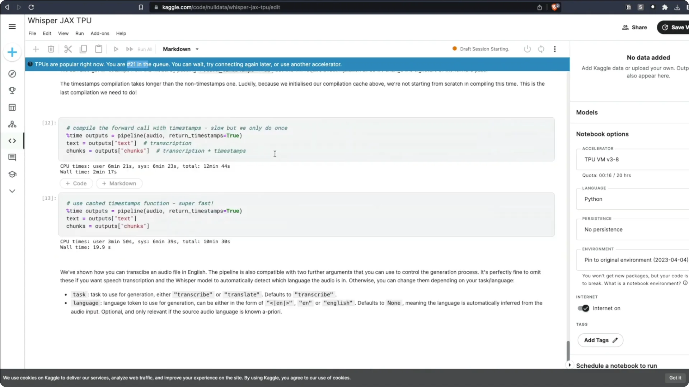Click the restart session refresh icon
689x387 pixels.
tap(541, 49)
